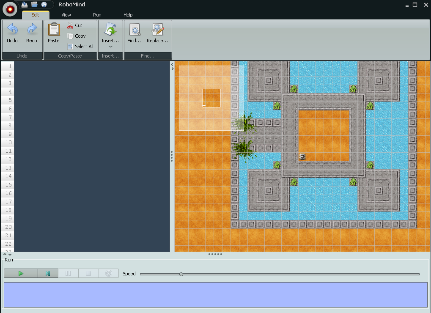This screenshot has width=431, height=313.
Task: Click the Paste clipboard button
Action: [54, 33]
